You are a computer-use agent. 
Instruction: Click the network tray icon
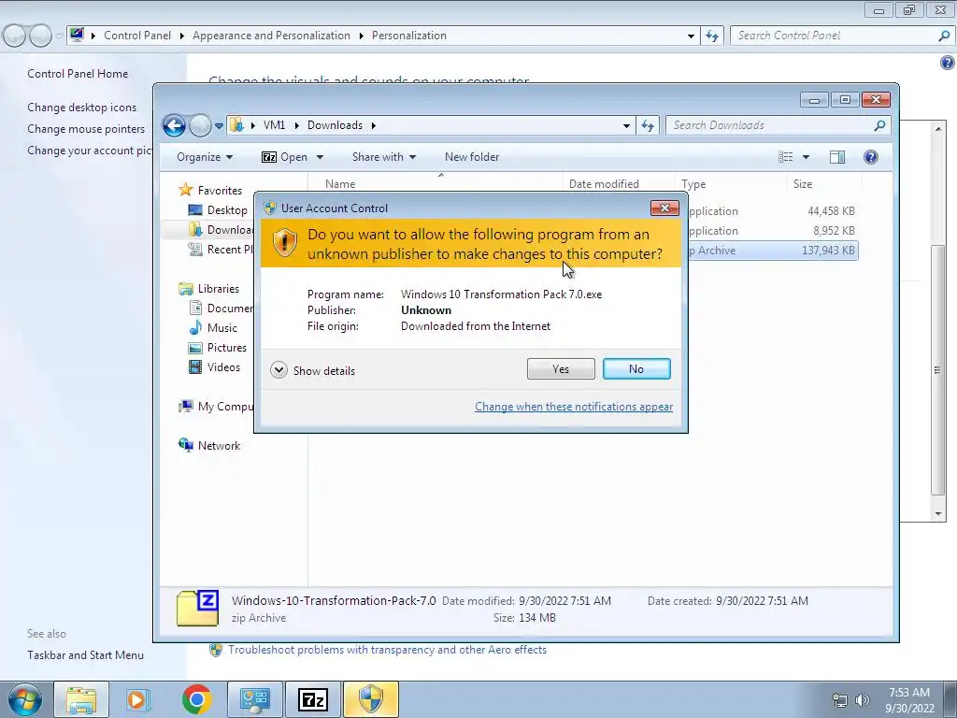point(840,700)
